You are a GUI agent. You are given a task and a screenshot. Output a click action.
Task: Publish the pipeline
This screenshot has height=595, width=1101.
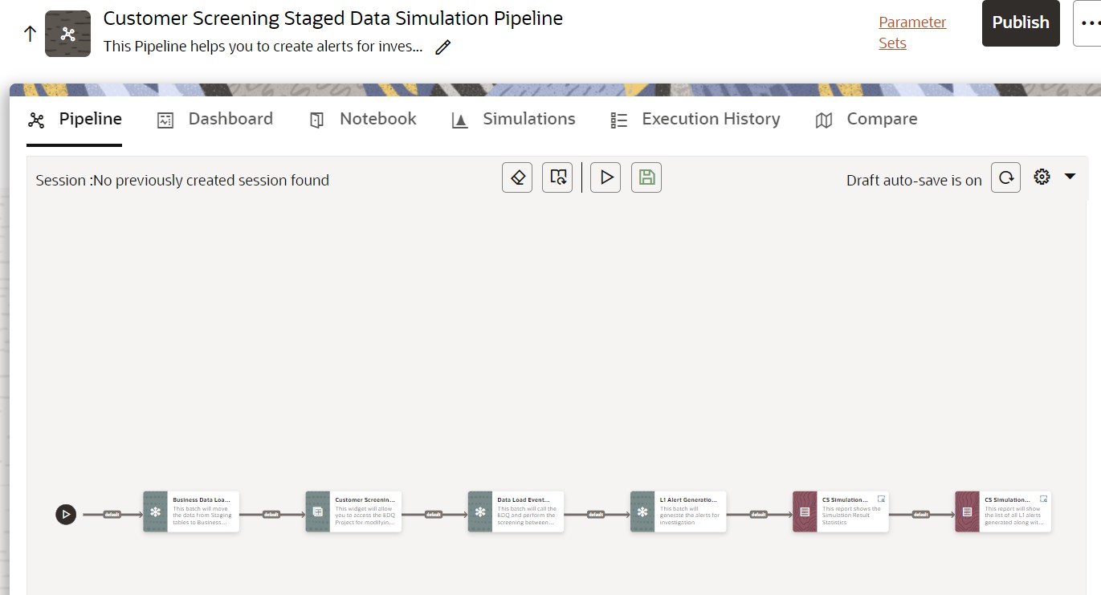(1020, 23)
